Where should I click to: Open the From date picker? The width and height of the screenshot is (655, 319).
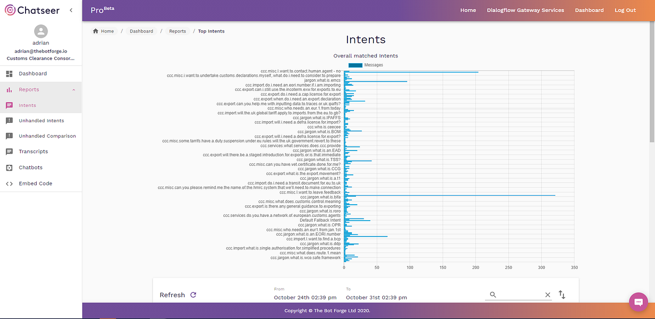[305, 297]
